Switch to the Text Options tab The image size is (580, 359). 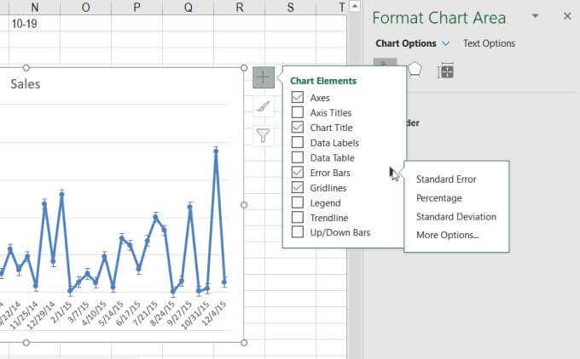click(489, 43)
